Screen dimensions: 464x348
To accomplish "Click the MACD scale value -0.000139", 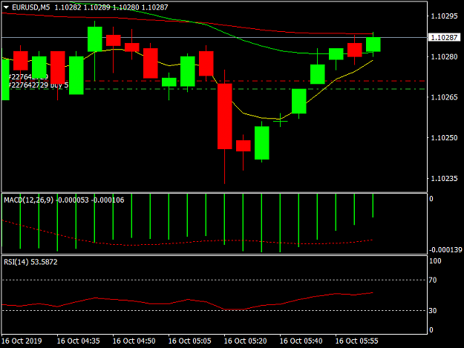I will click(x=445, y=250).
